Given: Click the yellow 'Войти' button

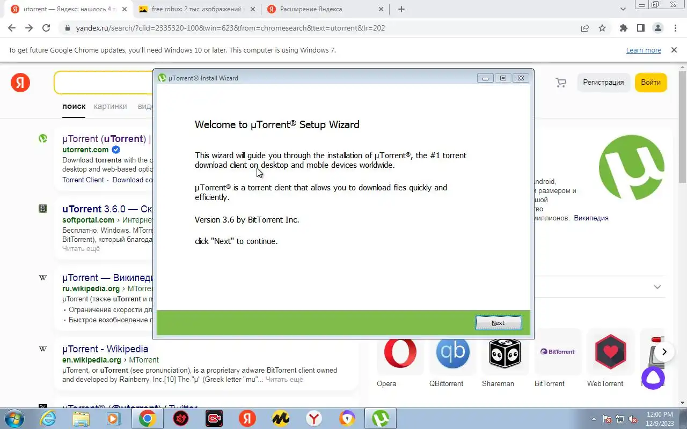Looking at the screenshot, I should 651,83.
